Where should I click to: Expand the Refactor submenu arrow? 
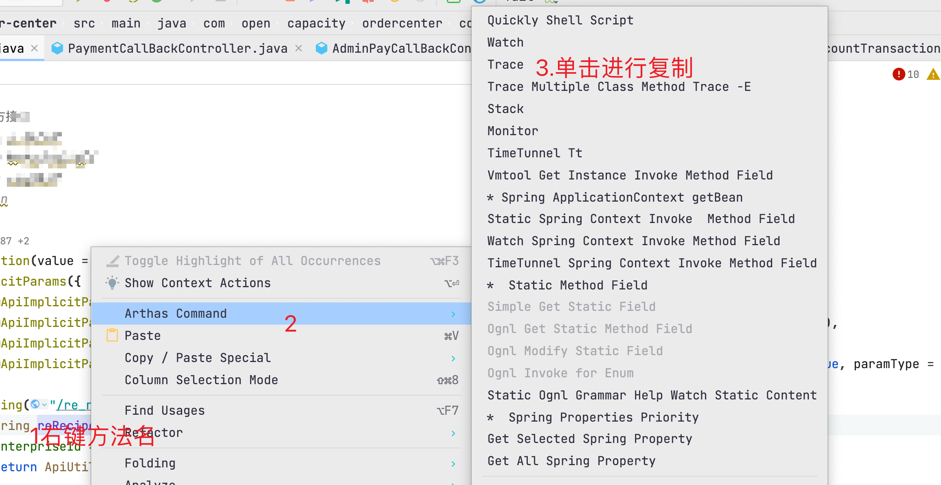tap(453, 433)
